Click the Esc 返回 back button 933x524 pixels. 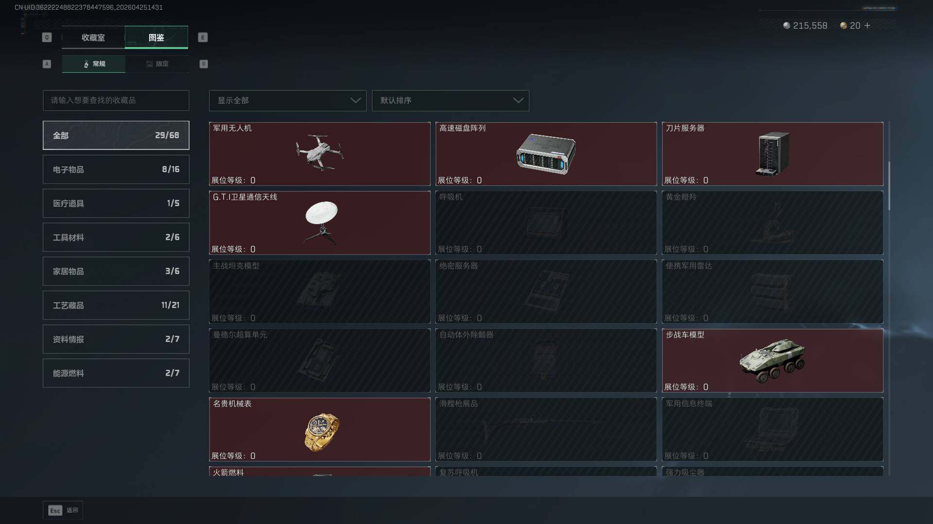point(63,510)
